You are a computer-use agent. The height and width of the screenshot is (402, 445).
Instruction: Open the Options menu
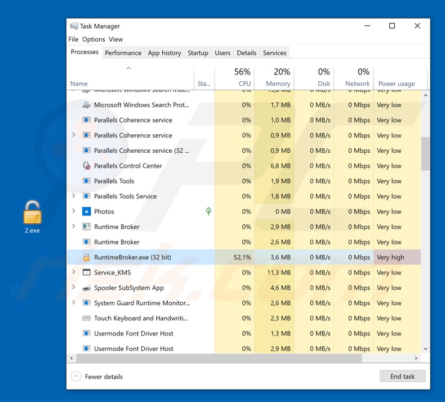click(94, 39)
